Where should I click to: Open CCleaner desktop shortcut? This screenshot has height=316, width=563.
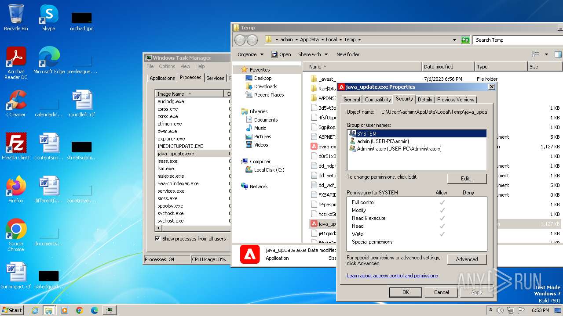[16, 104]
